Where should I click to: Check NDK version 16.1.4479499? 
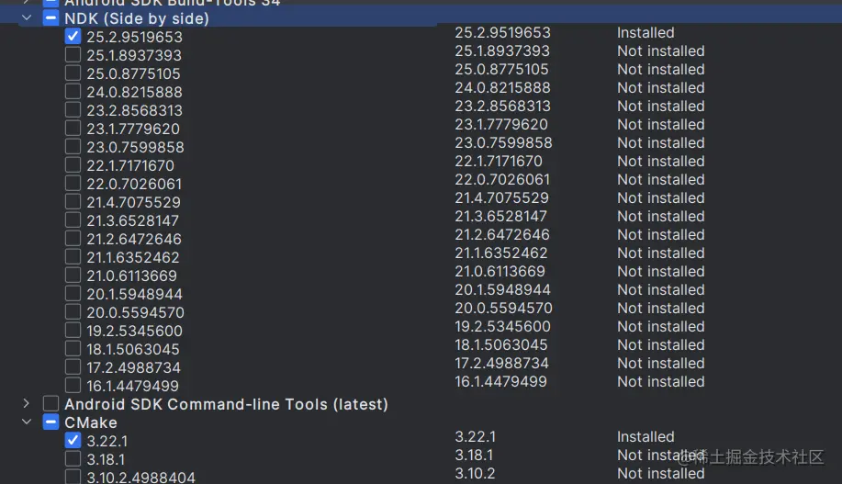click(73, 385)
